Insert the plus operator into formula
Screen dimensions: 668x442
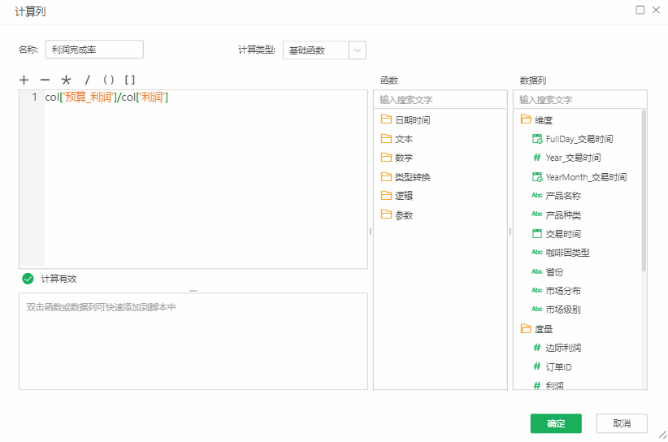tap(24, 80)
